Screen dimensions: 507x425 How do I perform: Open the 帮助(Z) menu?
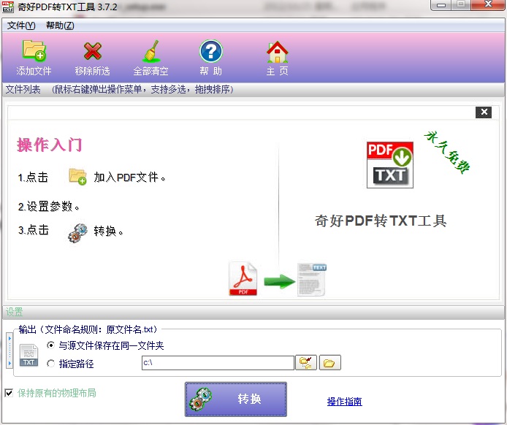click(60, 26)
